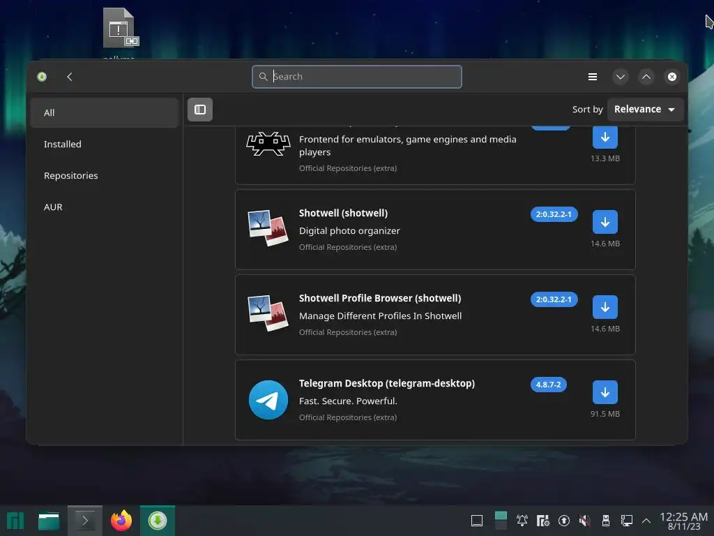Screen dimensions: 714x536
Task: Open the desktop file icon behind the window
Action: coord(119,28)
